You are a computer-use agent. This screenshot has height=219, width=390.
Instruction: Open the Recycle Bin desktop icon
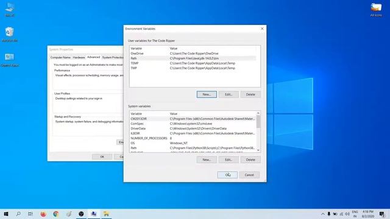click(x=10, y=34)
